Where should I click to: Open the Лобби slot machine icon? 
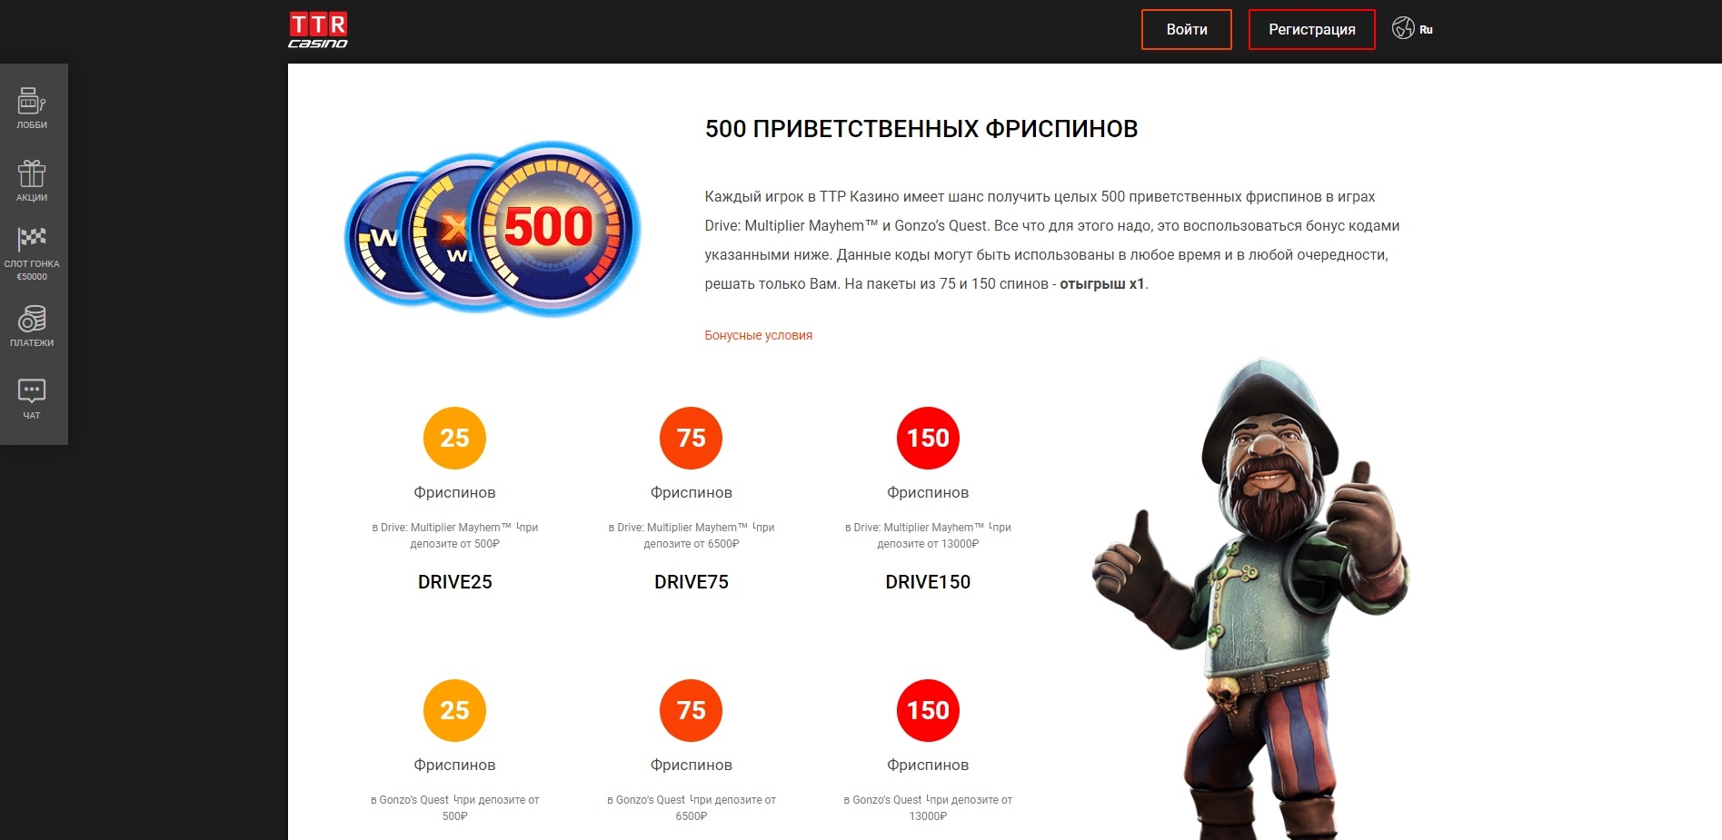(32, 101)
